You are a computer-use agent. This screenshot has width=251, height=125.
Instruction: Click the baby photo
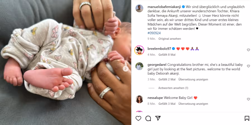pyautogui.click(x=66, y=62)
